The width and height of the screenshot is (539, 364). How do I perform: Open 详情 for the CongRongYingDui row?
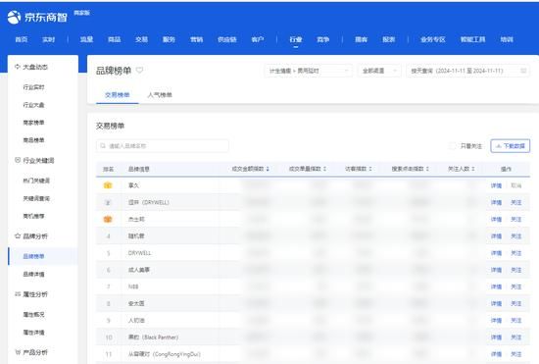[x=496, y=354]
